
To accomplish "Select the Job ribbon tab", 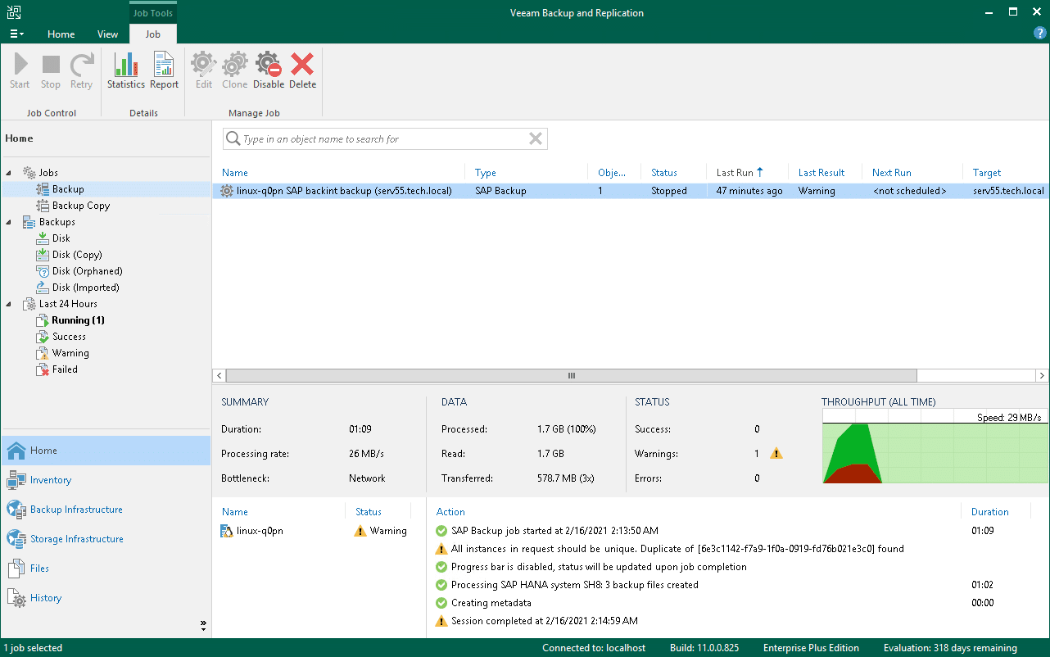I will click(153, 34).
